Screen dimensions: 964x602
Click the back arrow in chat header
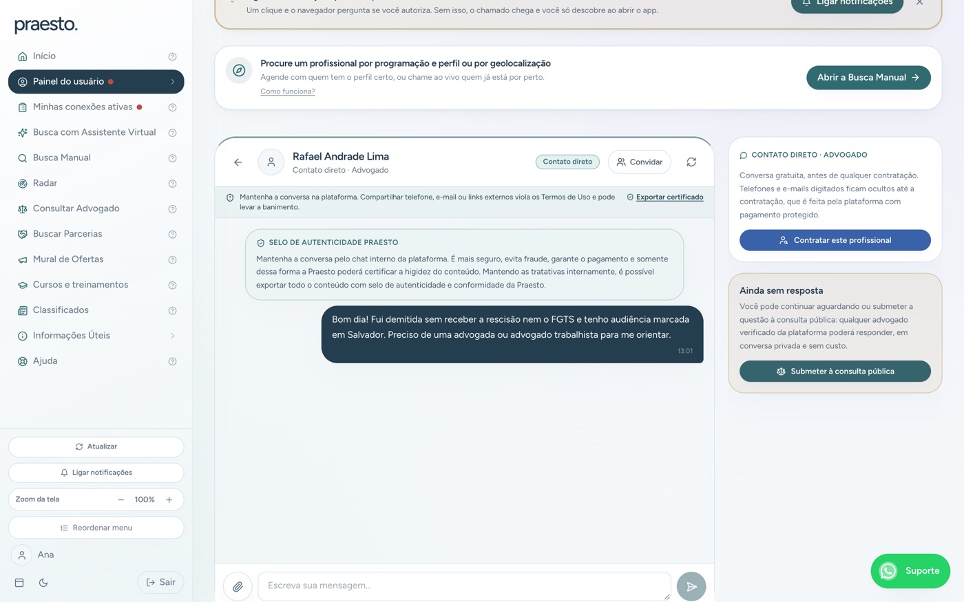[x=238, y=162]
